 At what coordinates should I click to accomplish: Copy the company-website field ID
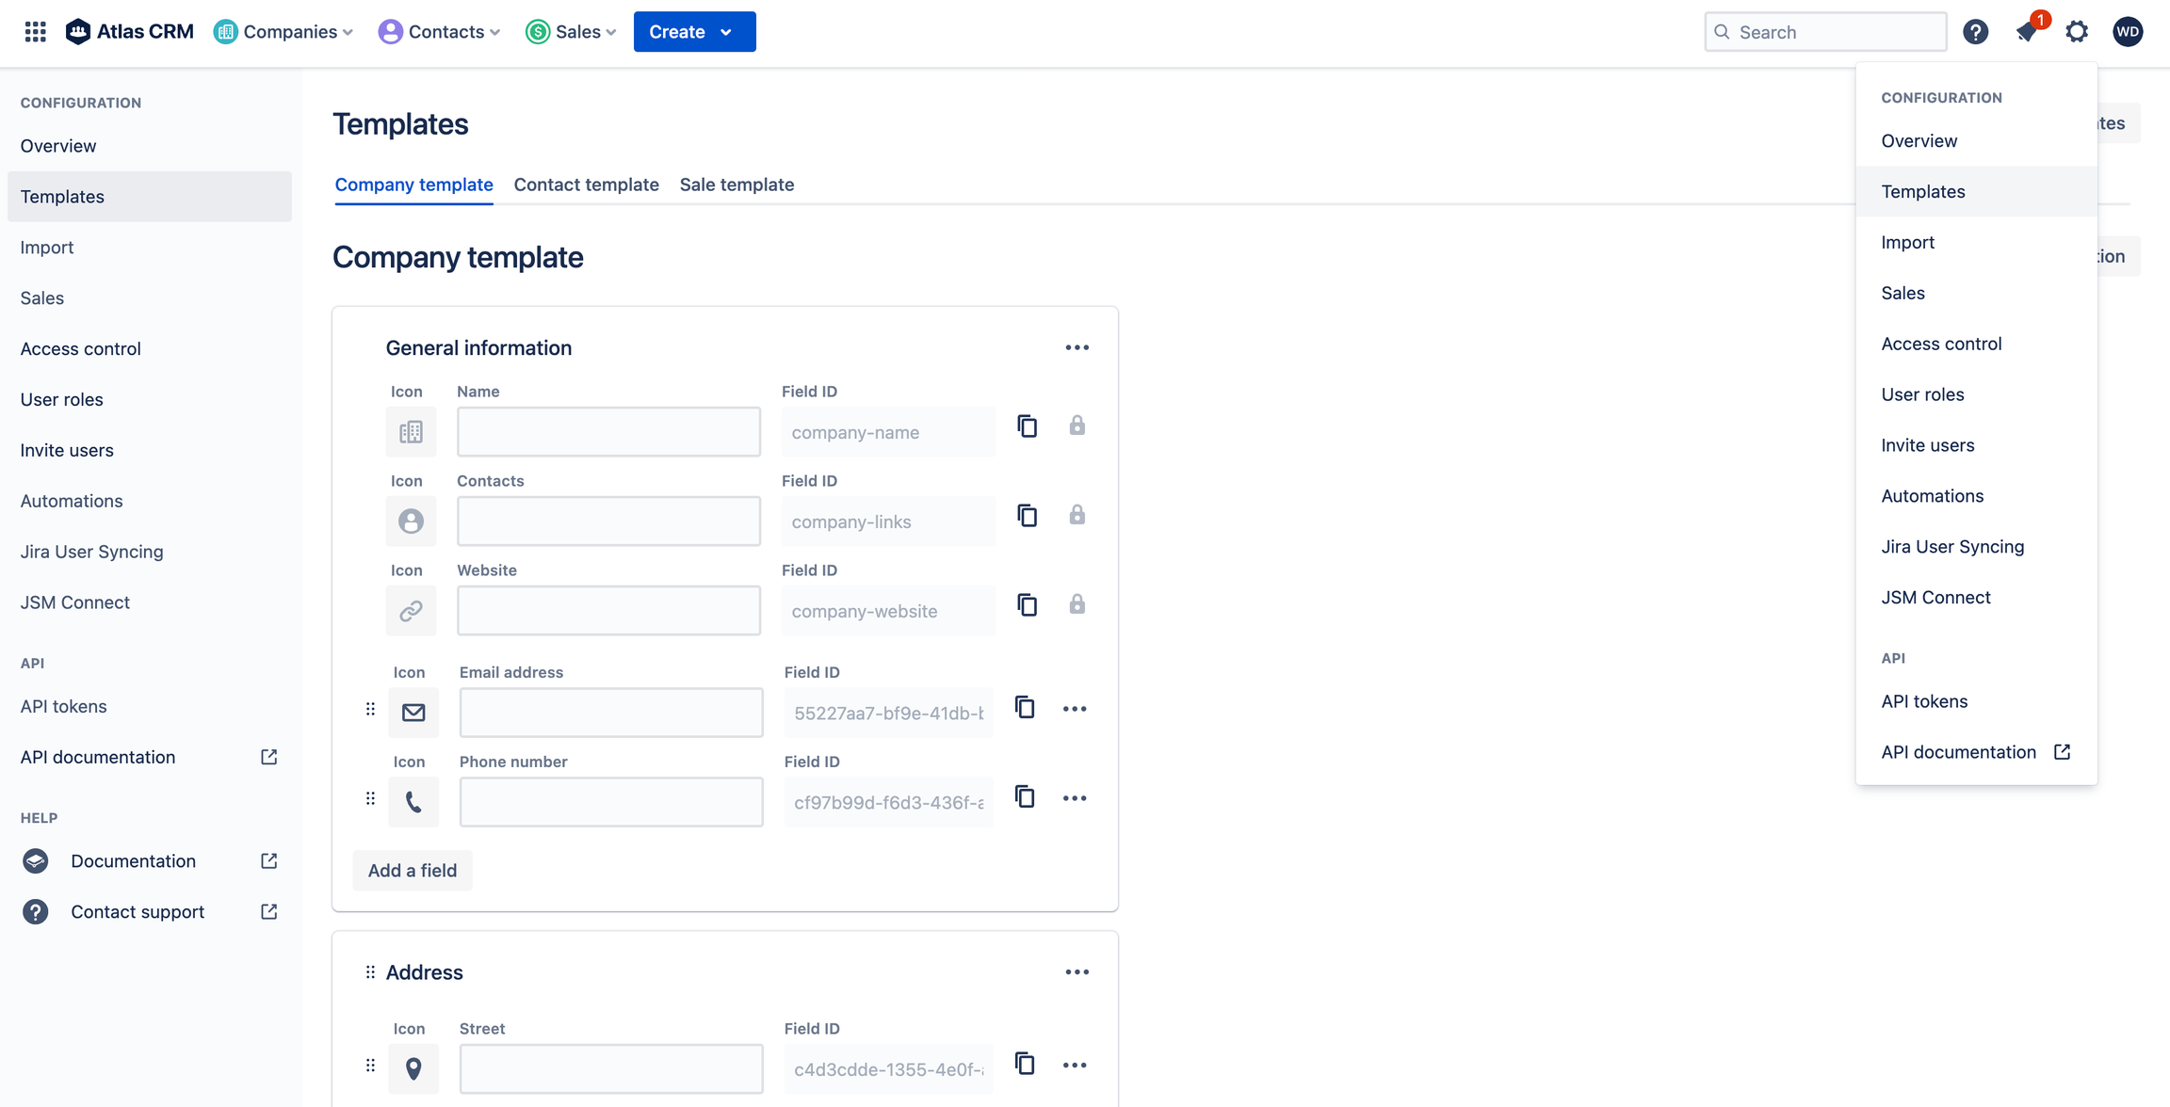1027,605
